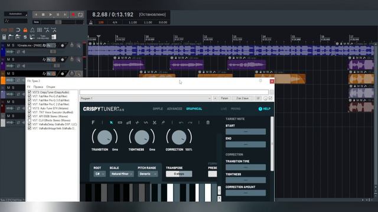Disable CrispyTuner plugin checkbox
378x212 pixels.
[x=30, y=92]
